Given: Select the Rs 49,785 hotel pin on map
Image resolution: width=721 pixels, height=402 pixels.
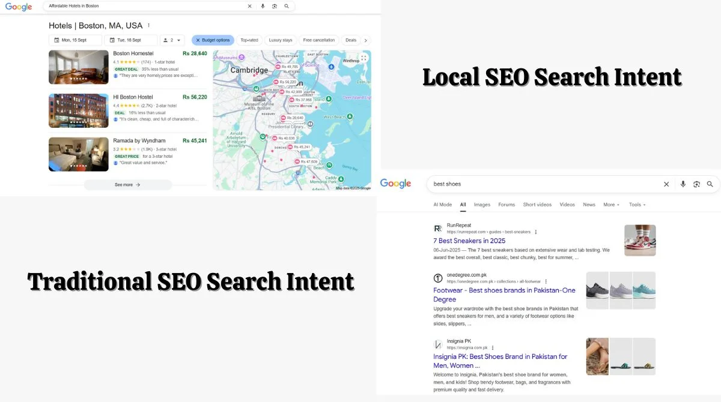Looking at the screenshot, I should click(287, 67).
